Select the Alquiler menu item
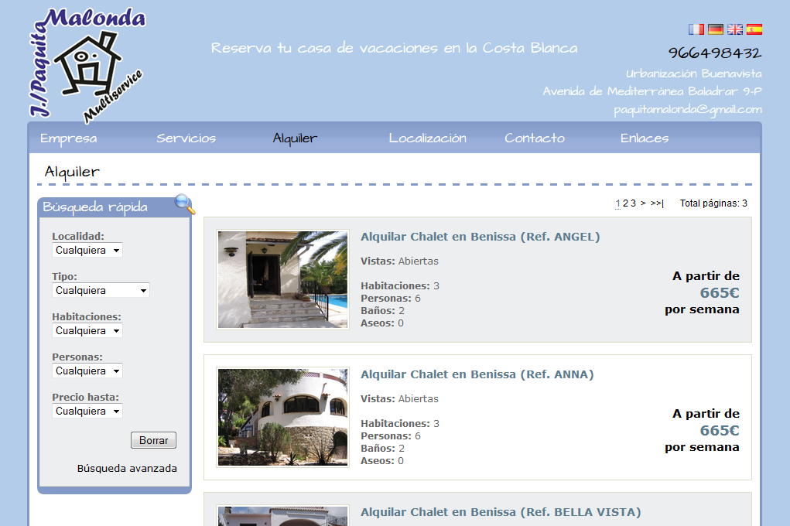 295,138
